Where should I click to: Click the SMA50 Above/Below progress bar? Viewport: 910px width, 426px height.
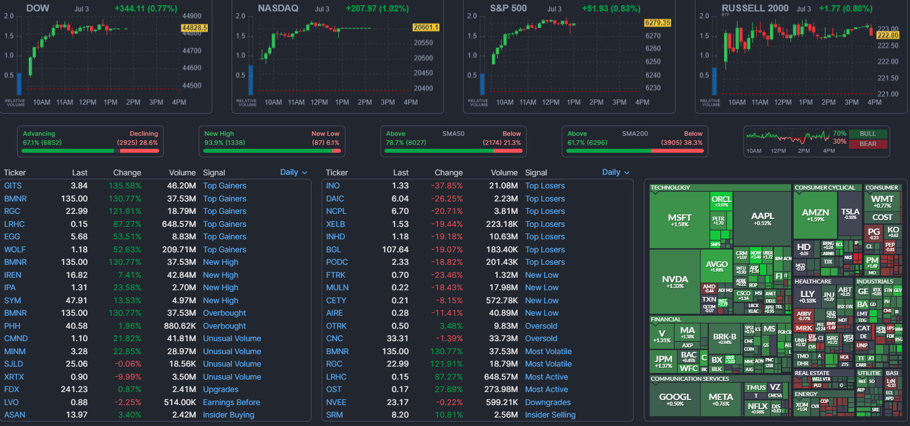[x=454, y=151]
